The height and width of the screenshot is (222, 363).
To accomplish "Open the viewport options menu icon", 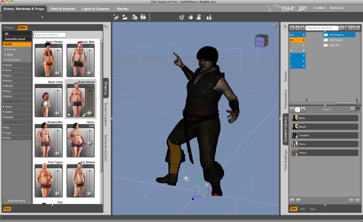I will point(275,26).
